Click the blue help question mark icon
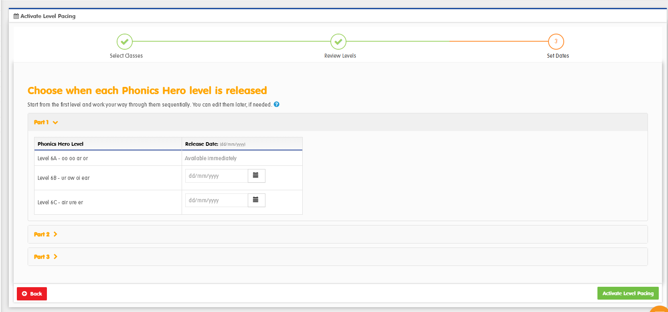Screen dimensions: 668x312 click(x=277, y=105)
